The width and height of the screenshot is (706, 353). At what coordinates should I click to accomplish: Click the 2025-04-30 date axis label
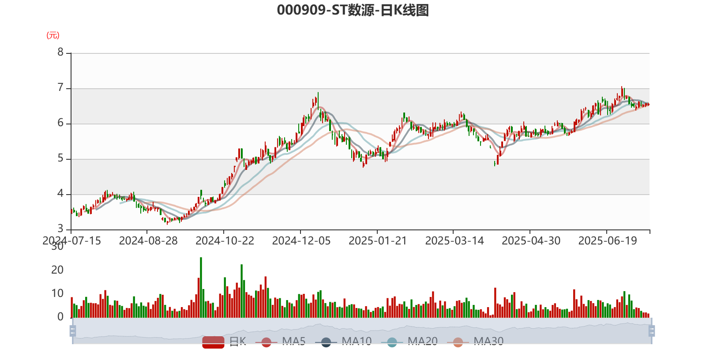pos(531,241)
